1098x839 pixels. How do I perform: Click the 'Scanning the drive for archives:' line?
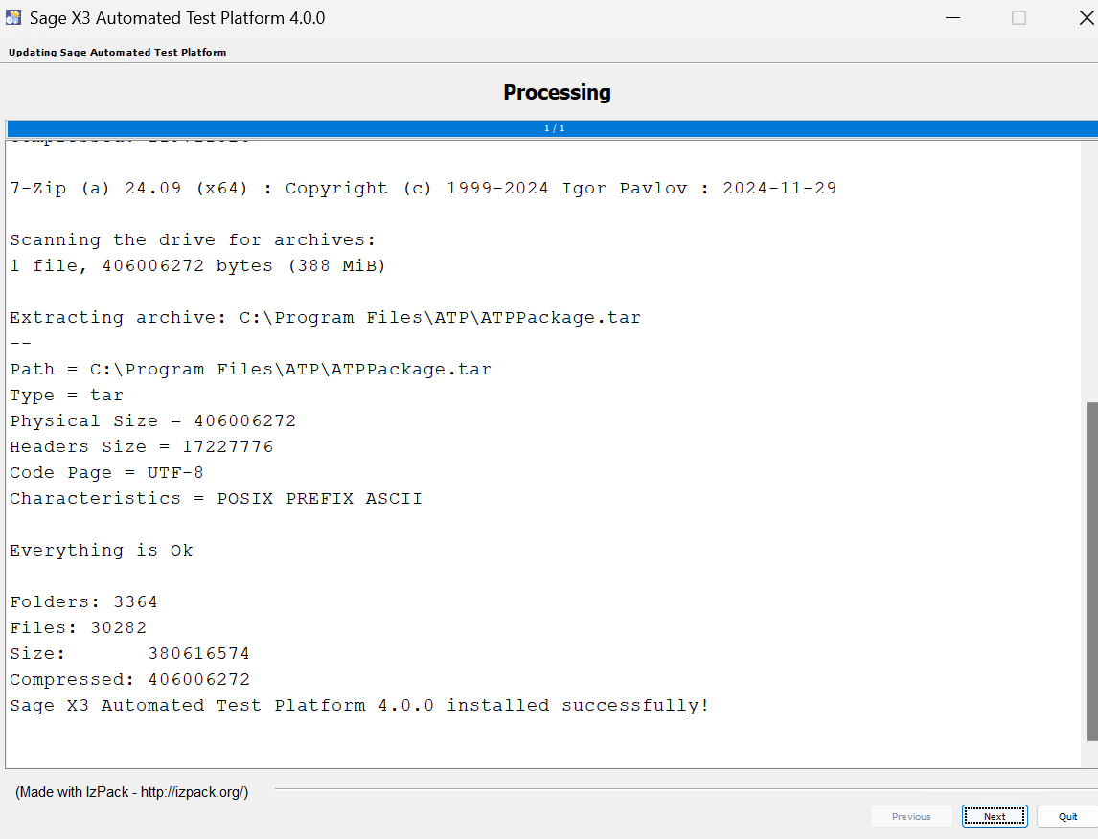click(194, 240)
